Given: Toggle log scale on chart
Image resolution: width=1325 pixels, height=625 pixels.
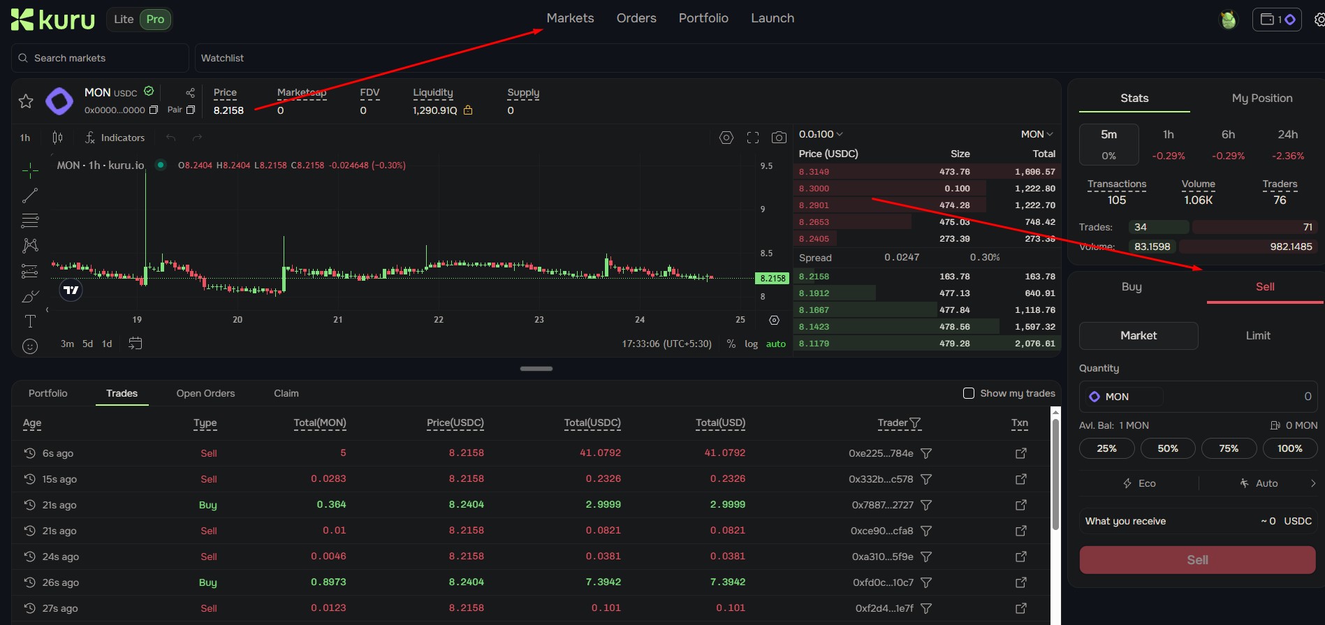Looking at the screenshot, I should click(x=751, y=344).
